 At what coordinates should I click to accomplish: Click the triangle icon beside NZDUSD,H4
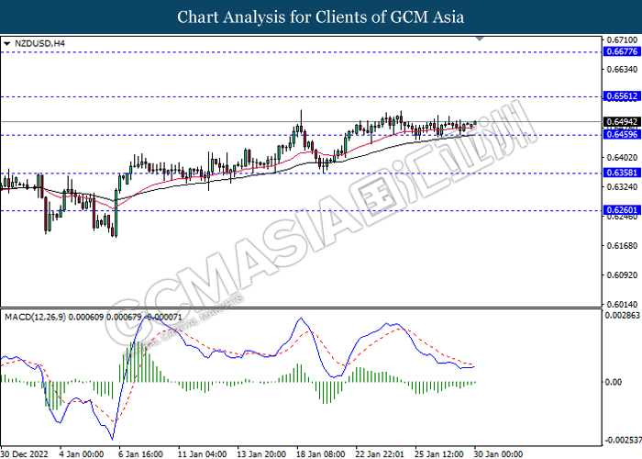click(7, 43)
